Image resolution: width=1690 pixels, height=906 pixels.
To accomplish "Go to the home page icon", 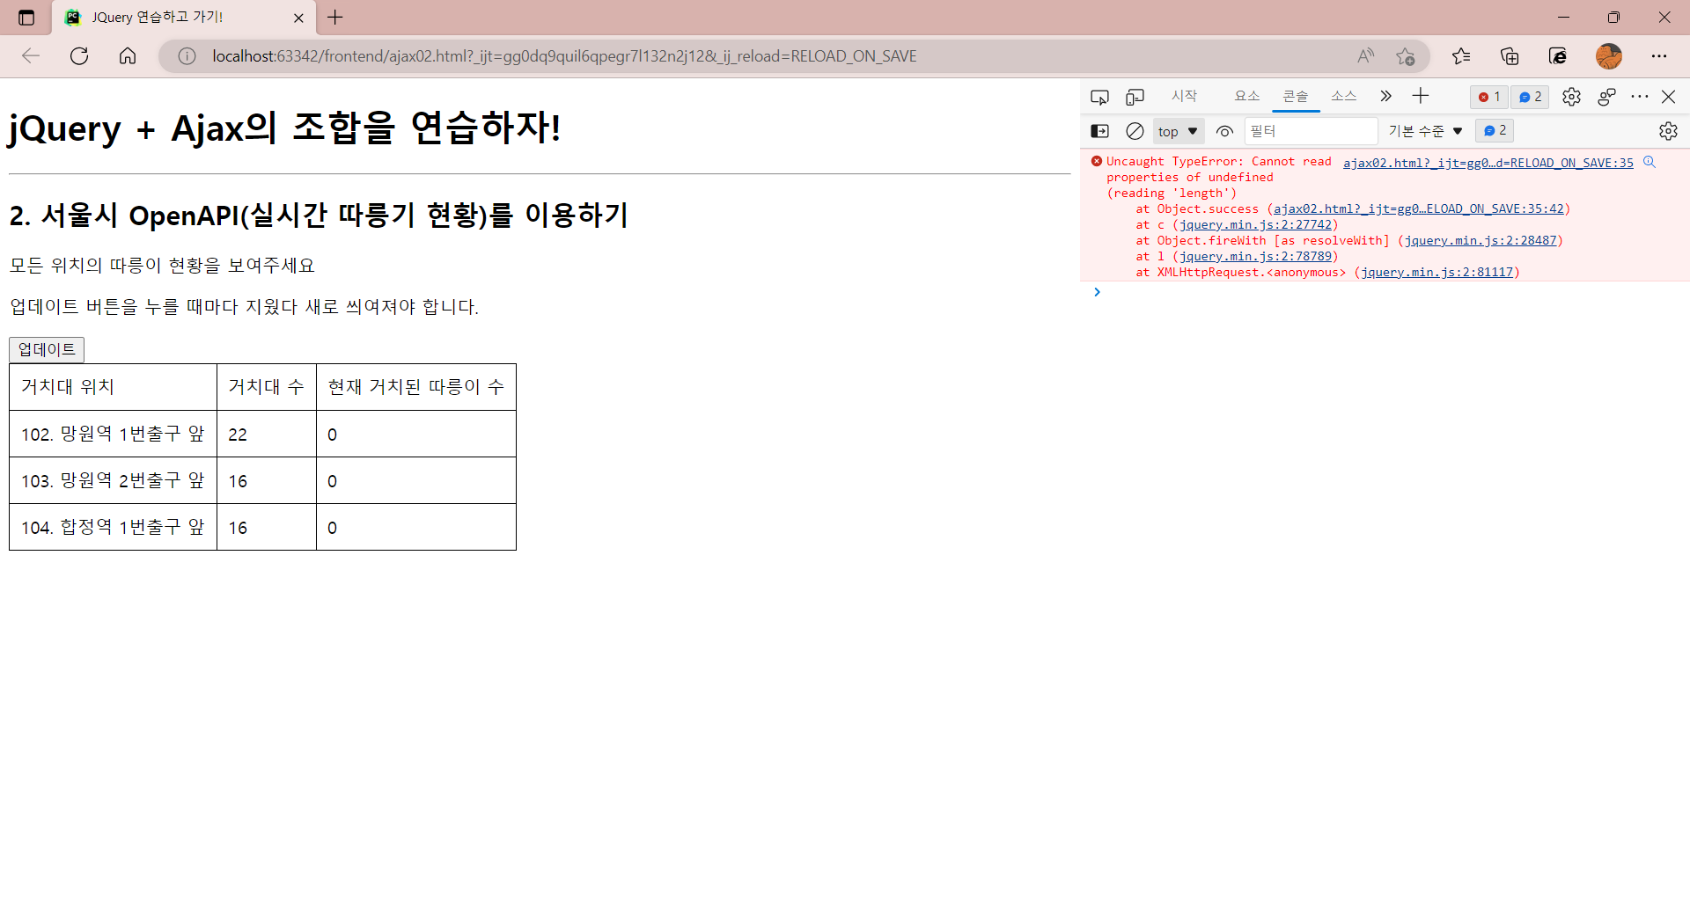I will pyautogui.click(x=128, y=56).
